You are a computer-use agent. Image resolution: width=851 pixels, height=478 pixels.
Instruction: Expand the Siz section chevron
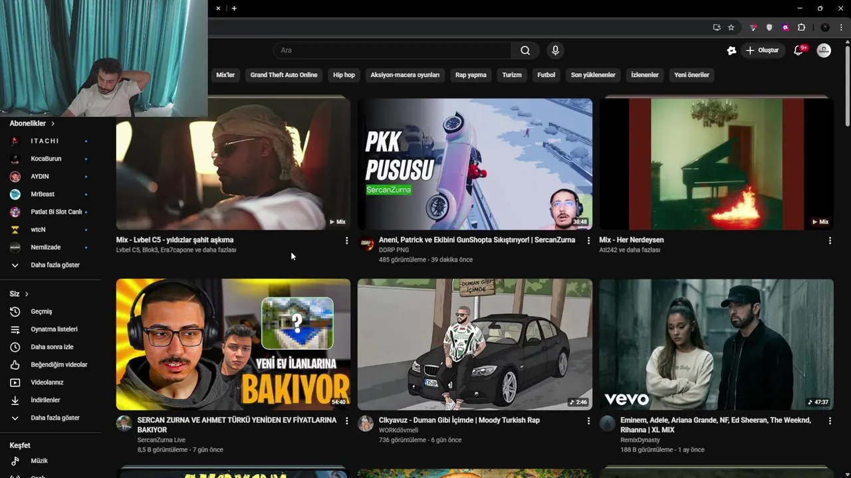27,294
